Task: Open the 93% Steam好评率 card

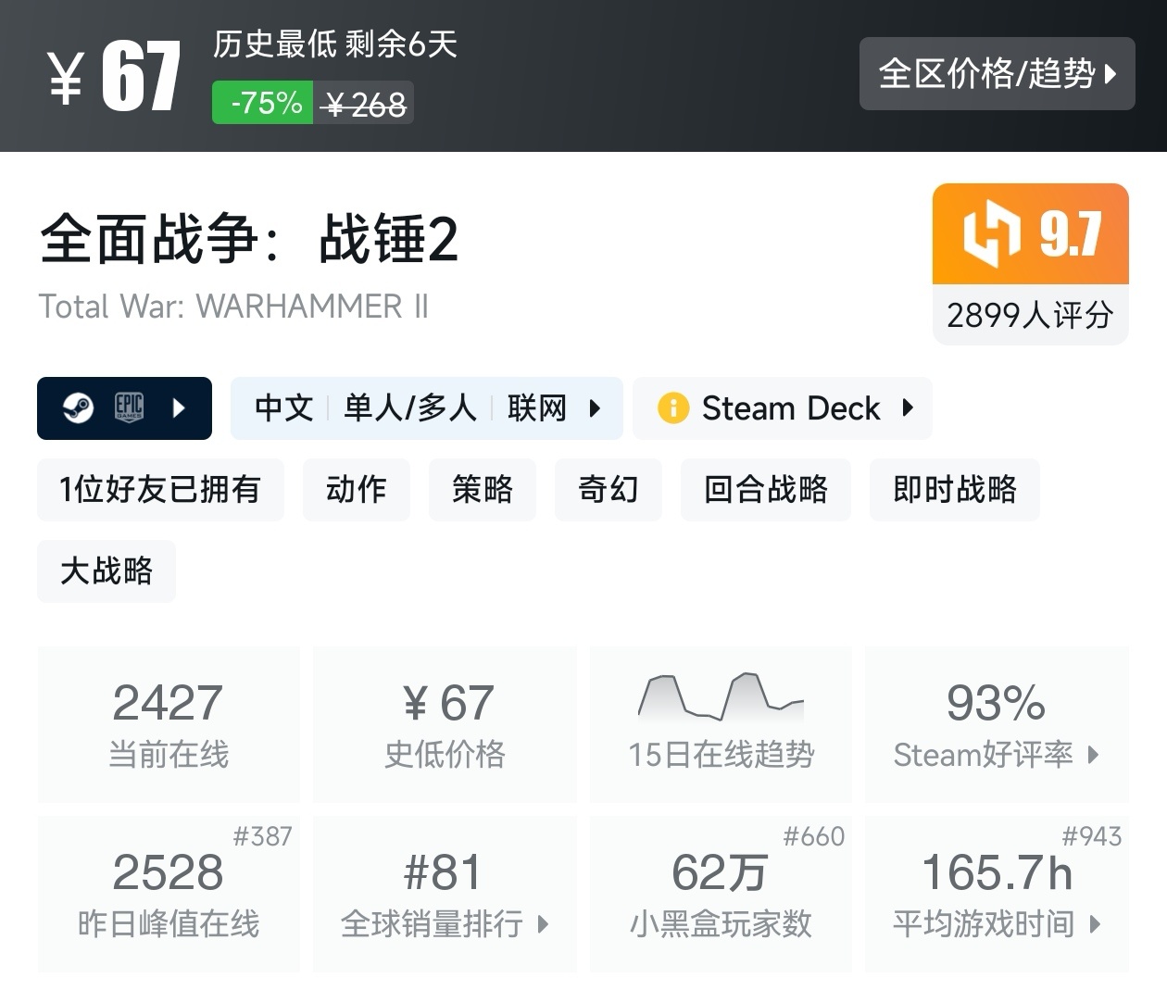Action: 998,724
